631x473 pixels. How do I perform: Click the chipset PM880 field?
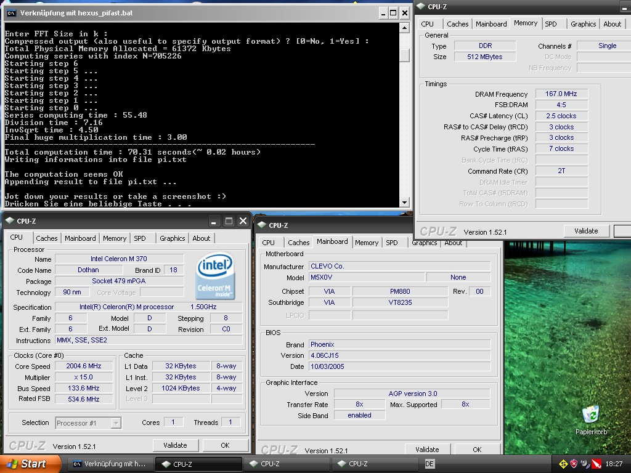400,291
